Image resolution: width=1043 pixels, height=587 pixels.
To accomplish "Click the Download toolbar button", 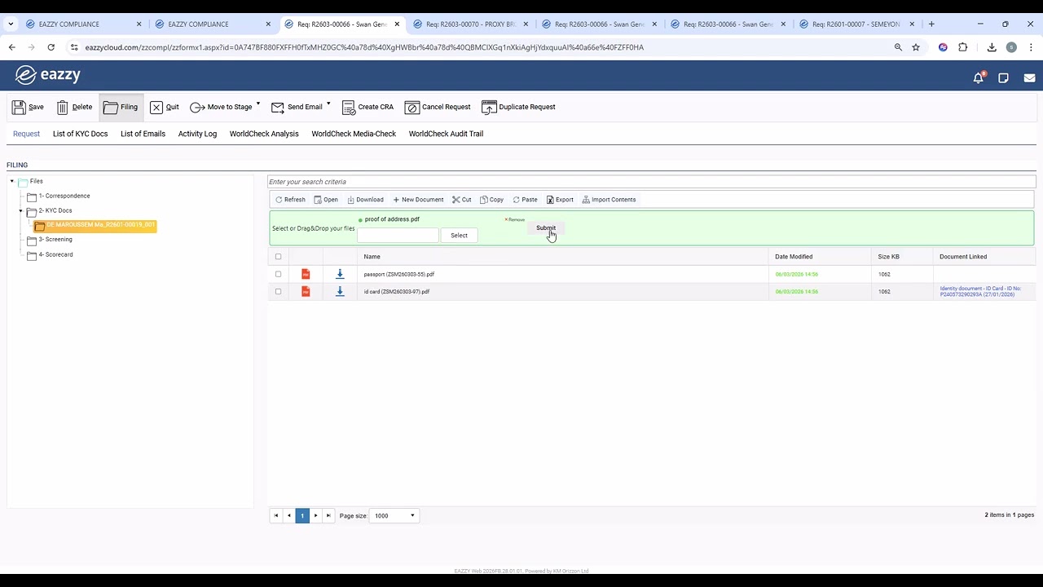I will [x=365, y=200].
